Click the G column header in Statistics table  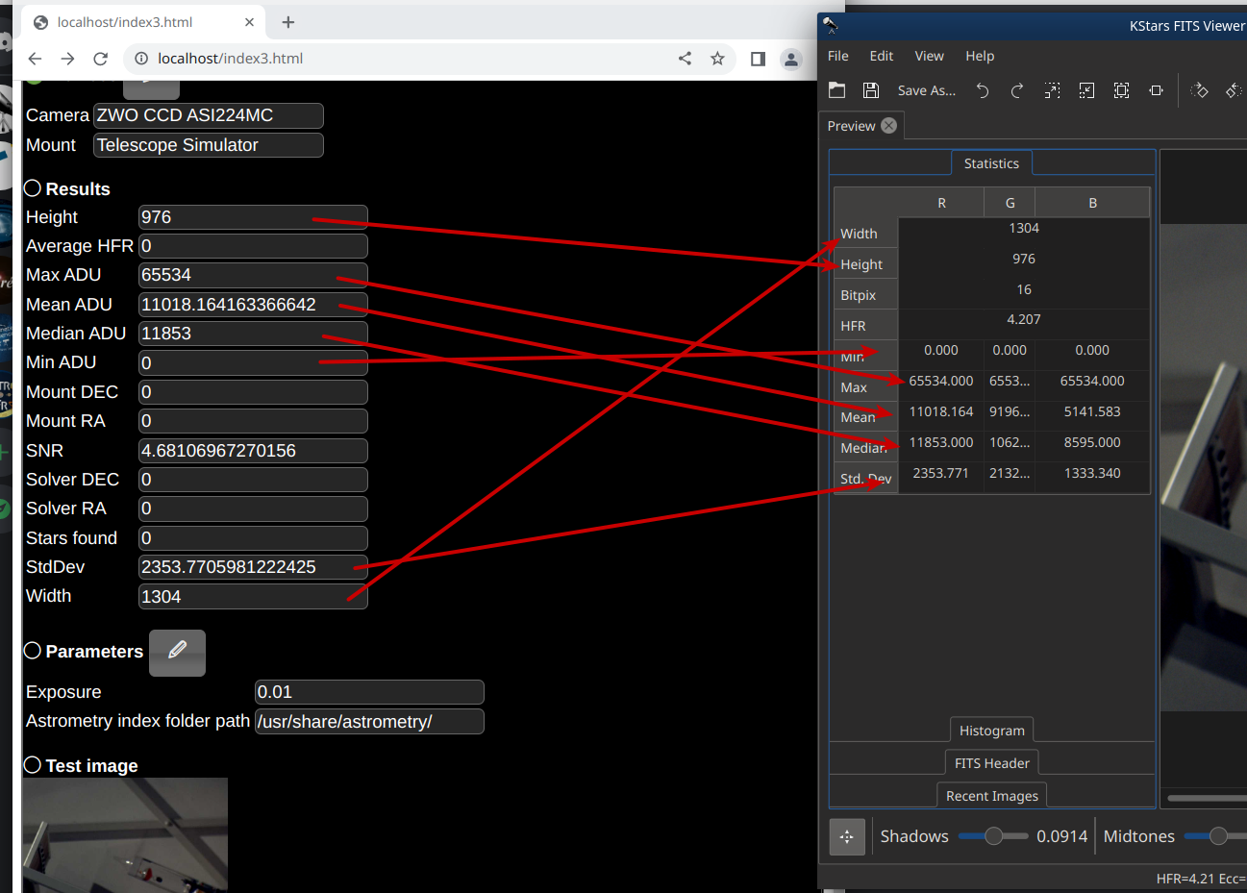pyautogui.click(x=1010, y=203)
